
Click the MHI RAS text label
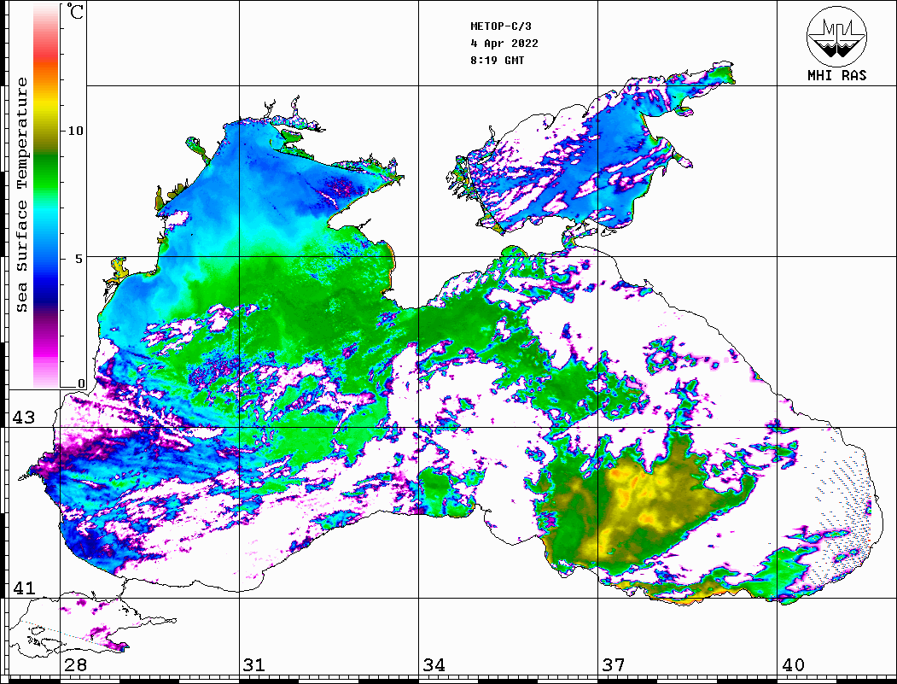tap(836, 75)
